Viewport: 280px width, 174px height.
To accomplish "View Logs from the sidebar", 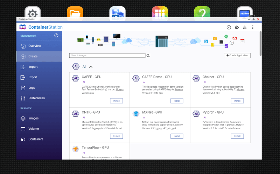I will 39,88.
